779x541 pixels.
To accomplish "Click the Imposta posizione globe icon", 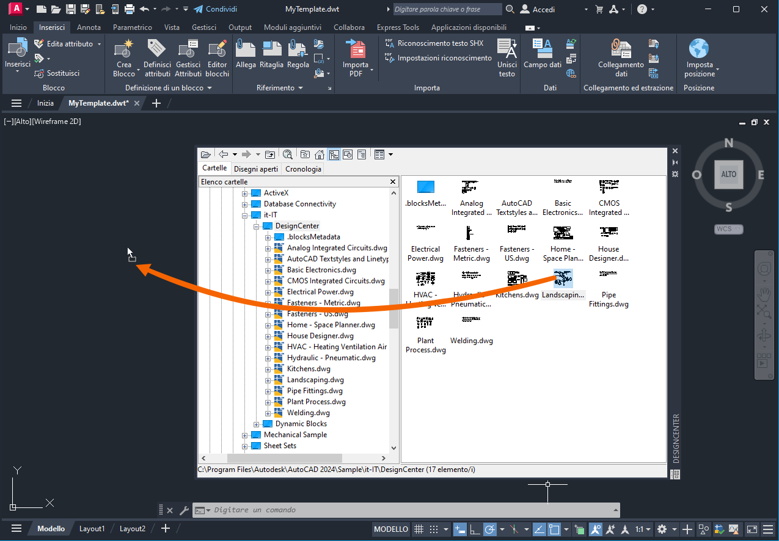I will [699, 49].
